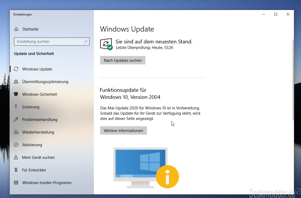The image size is (301, 198).
Task: Click the 'Windows 10, Version 2004' heading
Action: tap(130, 97)
